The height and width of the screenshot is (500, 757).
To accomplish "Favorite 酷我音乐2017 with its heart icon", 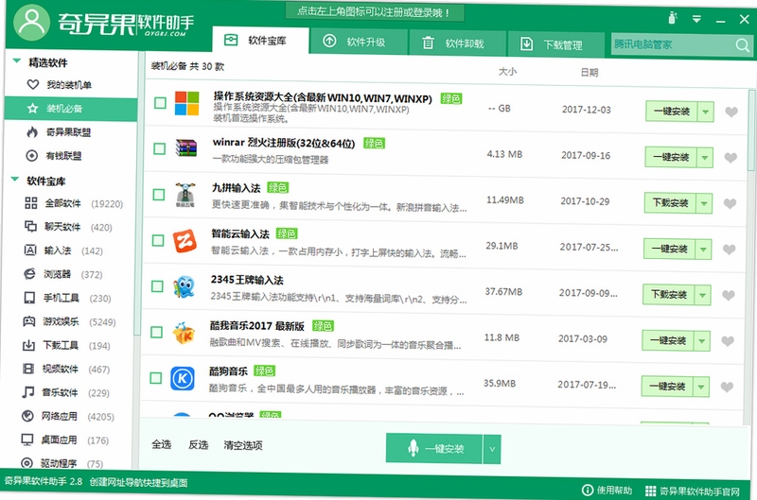I will 728,341.
